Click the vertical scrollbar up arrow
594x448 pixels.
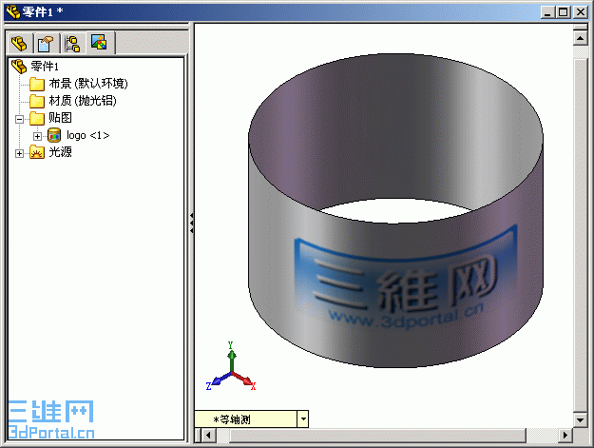tap(581, 38)
